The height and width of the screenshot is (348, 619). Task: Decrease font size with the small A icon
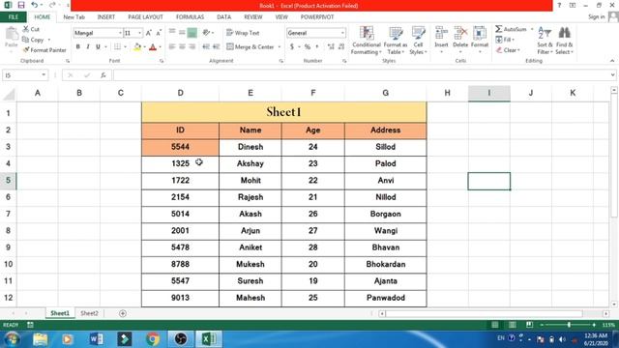[x=159, y=33]
